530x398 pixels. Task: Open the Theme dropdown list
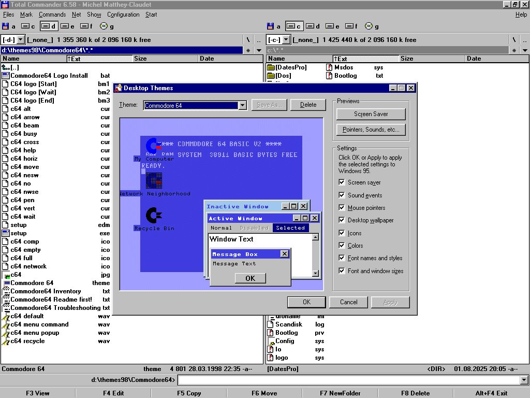point(242,105)
